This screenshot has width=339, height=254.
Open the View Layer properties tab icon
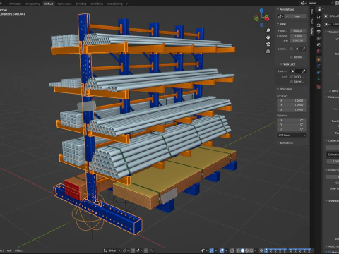coord(319,38)
